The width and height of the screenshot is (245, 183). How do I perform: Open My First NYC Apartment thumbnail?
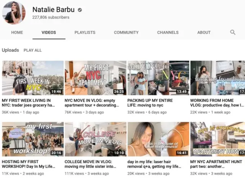pos(95,78)
